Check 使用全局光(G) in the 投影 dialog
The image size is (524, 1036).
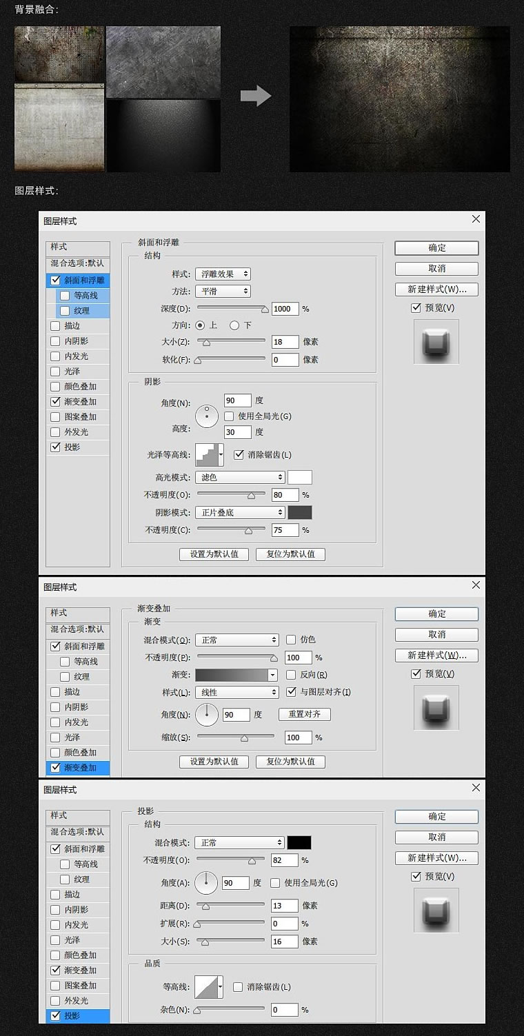point(276,882)
